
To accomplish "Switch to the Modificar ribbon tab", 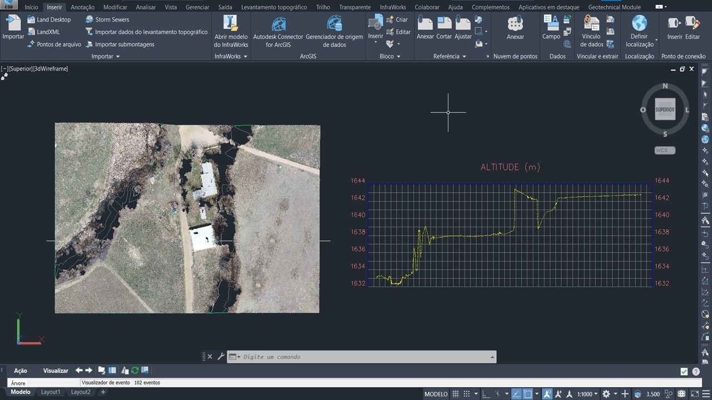I will (x=115, y=7).
